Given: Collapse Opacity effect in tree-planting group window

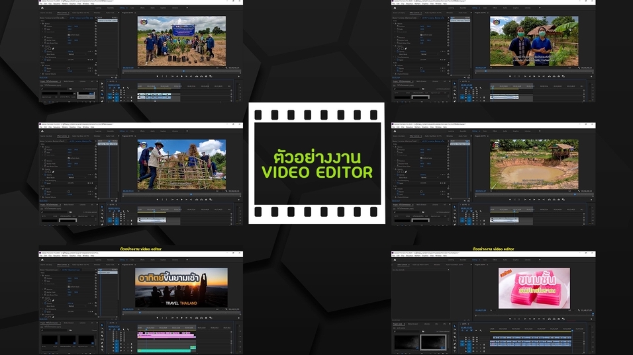Looking at the screenshot, I should [41, 46].
